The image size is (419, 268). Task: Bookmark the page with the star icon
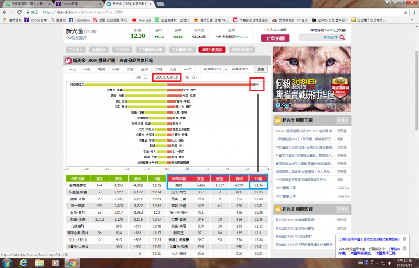tap(406, 12)
